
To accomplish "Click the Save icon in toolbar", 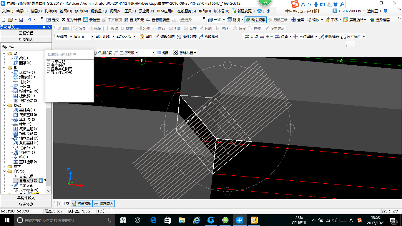I will (x=21, y=20).
